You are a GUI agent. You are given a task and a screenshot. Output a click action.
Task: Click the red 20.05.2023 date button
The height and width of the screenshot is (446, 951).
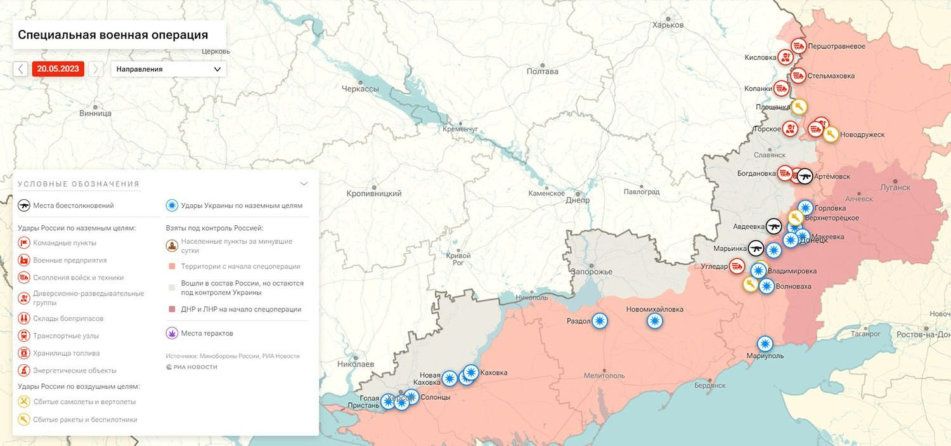pos(58,69)
